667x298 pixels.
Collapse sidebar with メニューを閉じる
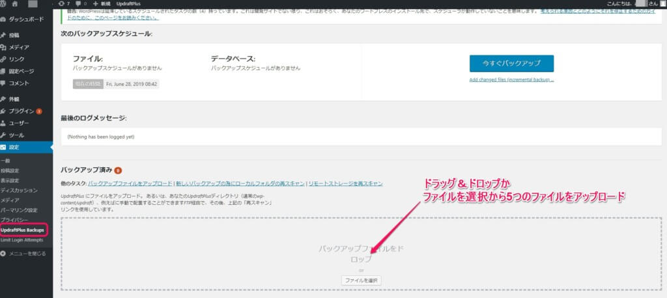[26, 253]
